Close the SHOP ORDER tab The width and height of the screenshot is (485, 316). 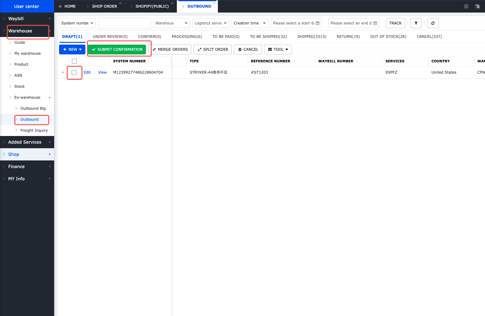click(120, 3)
